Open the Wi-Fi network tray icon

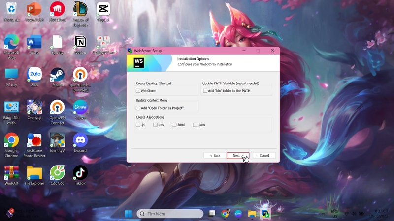[x=347, y=214]
